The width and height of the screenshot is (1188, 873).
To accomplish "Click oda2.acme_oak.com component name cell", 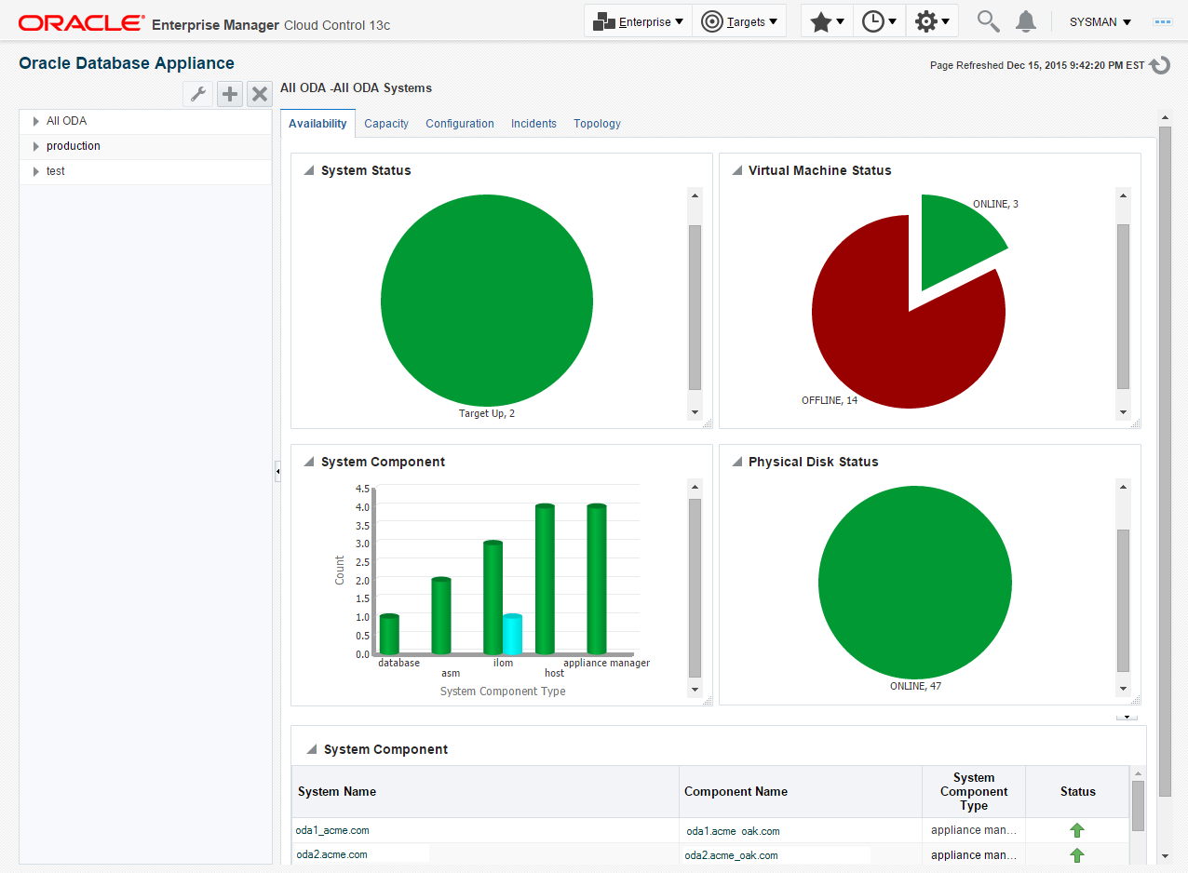I will (731, 855).
